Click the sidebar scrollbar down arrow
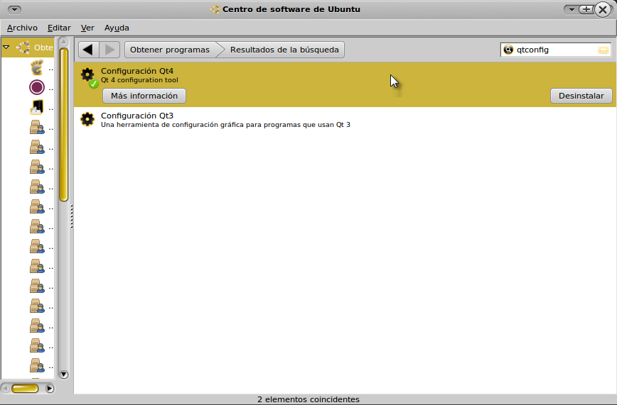 tap(63, 375)
